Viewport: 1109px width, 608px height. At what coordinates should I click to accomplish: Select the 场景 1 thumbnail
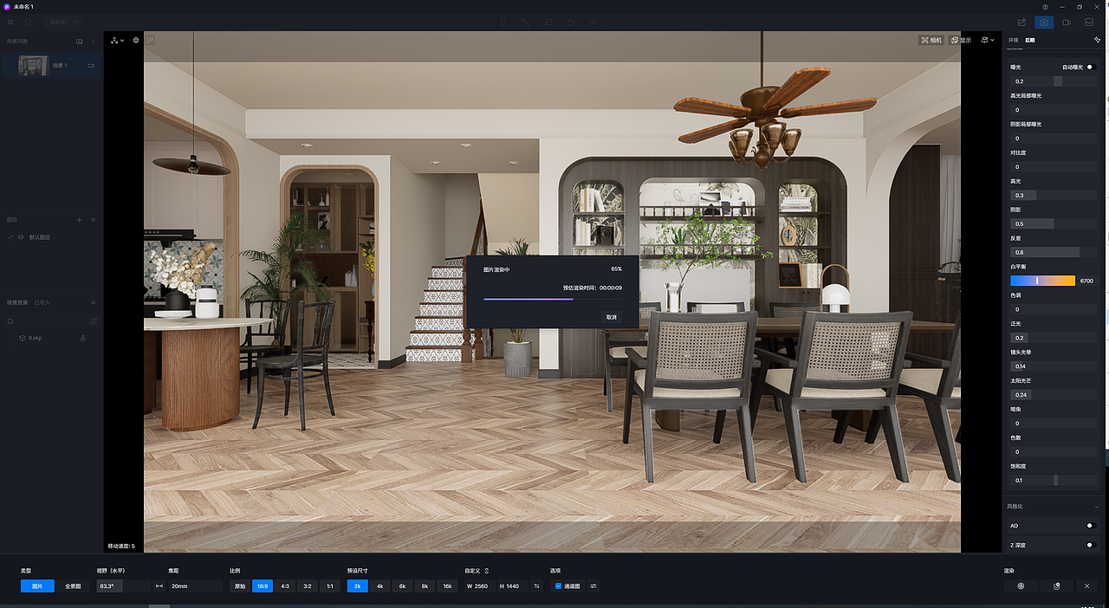(33, 66)
